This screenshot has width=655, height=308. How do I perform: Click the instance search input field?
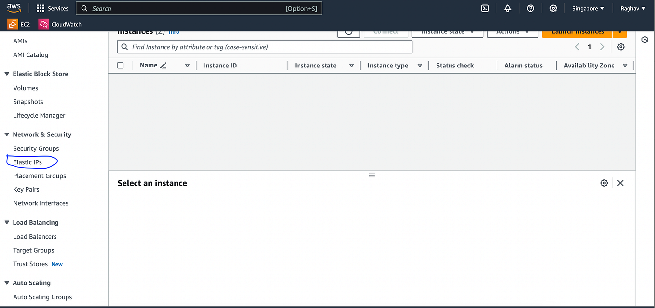tap(264, 47)
